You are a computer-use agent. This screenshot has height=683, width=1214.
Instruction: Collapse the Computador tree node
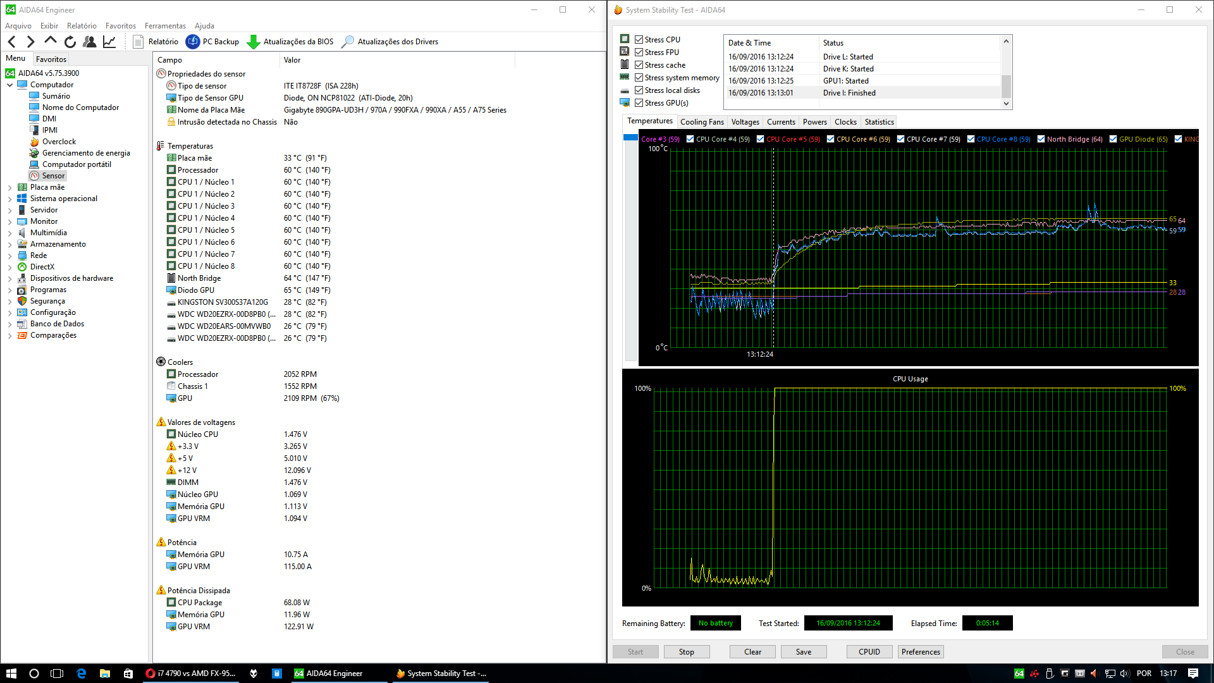click(10, 85)
